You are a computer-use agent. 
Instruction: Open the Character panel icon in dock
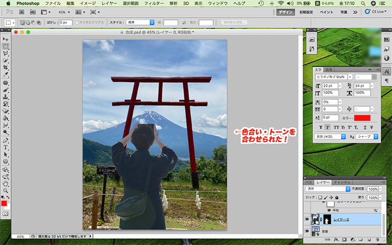[386, 72]
